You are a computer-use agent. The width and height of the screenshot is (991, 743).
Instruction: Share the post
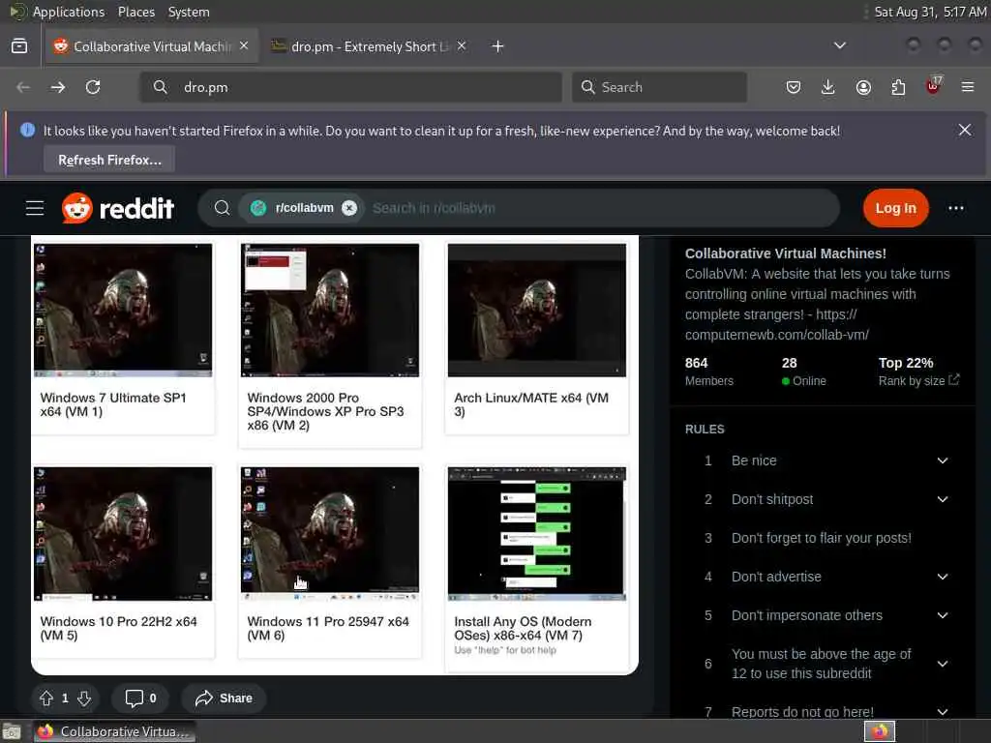coord(224,698)
